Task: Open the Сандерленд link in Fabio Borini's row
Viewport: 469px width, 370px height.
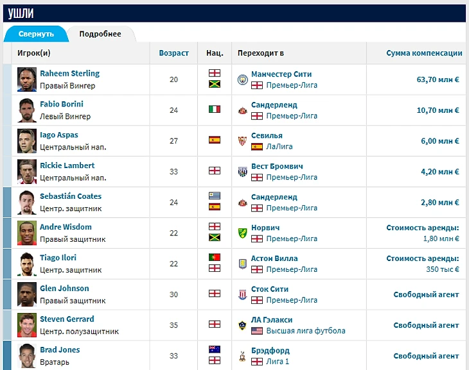Action: pos(274,105)
